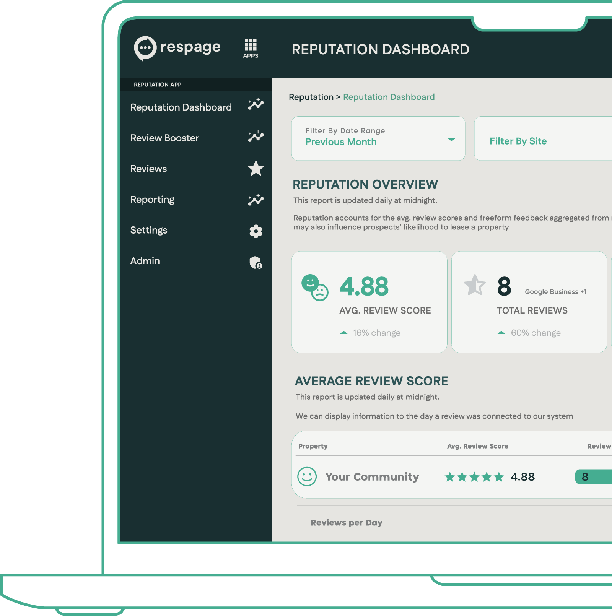Click the Reviews per Day heading
This screenshot has height=616, width=612.
[x=347, y=523]
